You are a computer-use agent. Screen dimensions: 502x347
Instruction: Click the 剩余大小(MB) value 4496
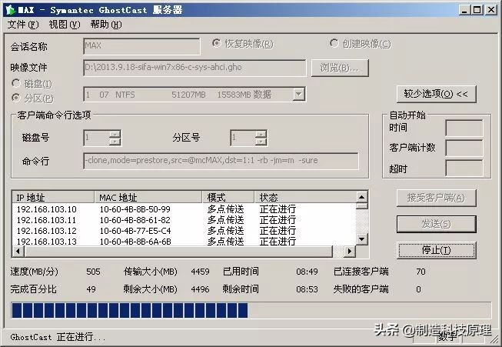coord(200,289)
